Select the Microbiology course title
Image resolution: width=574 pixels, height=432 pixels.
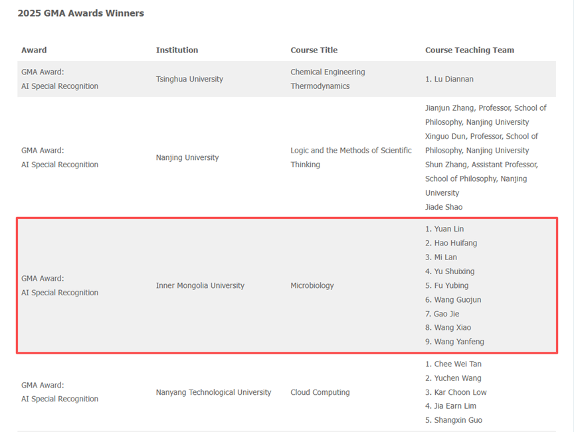click(x=312, y=286)
